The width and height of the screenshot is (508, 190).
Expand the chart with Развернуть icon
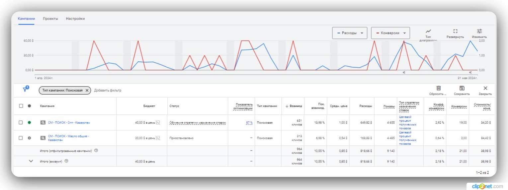point(455,32)
